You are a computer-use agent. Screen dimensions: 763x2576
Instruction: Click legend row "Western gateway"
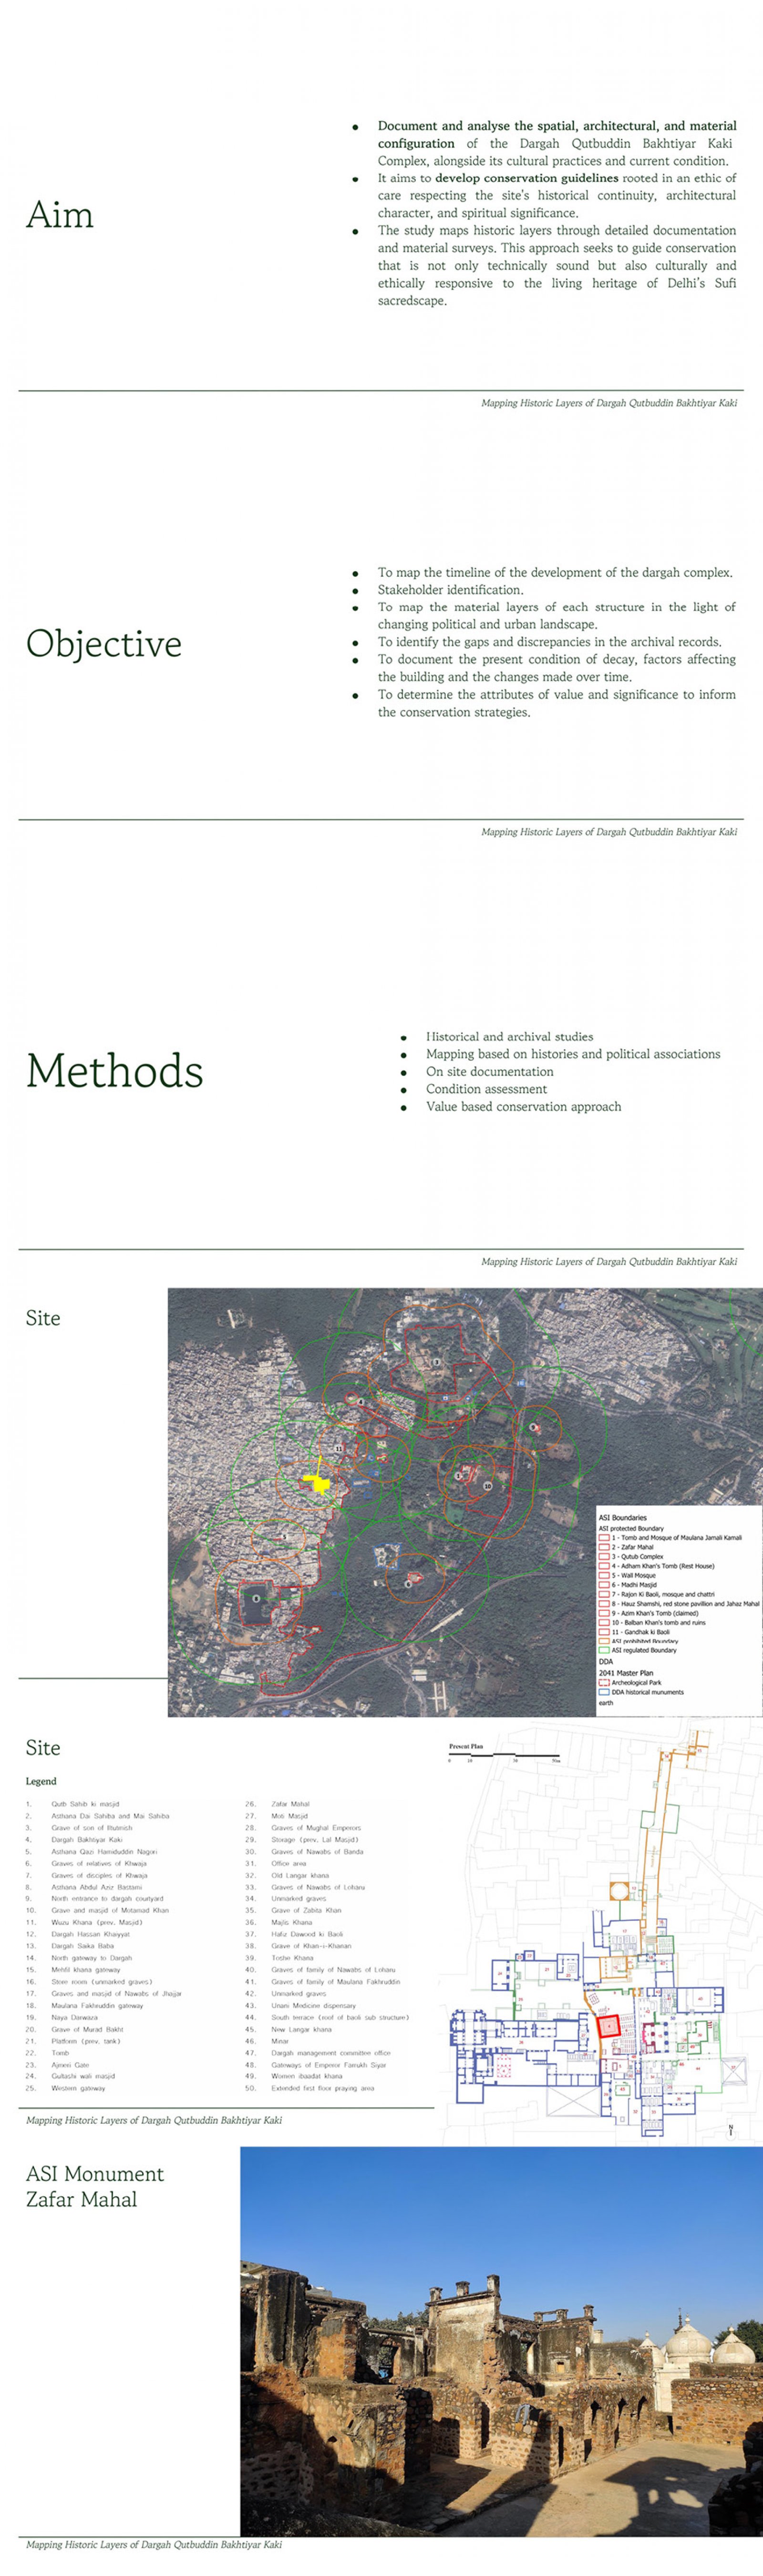coord(78,2088)
